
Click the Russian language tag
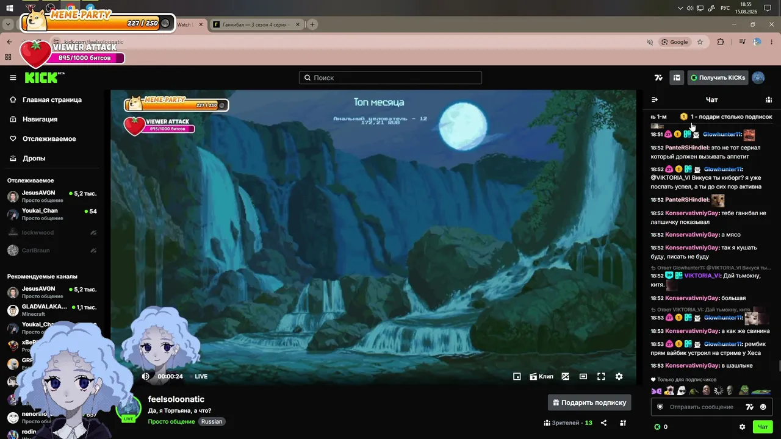point(212,421)
